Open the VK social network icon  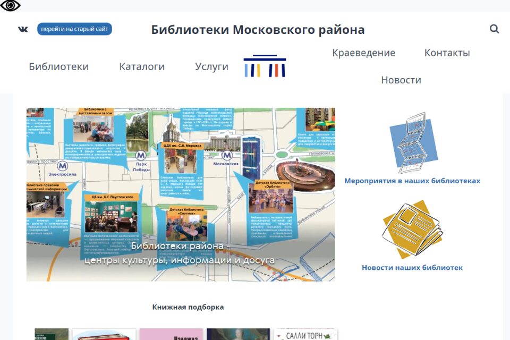pos(23,29)
